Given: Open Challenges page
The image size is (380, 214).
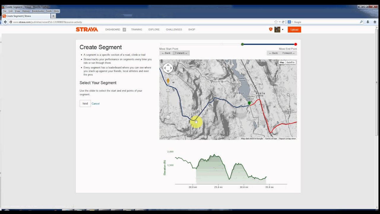Looking at the screenshot, I should 174,29.
